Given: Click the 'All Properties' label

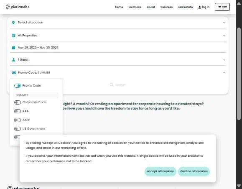Looking at the screenshot, I should click(28, 36).
